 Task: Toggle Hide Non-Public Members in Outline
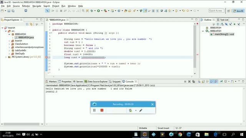tap(234, 24)
